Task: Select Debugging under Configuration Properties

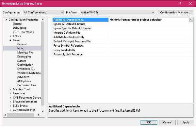Action: pyautogui.click(x=20, y=28)
